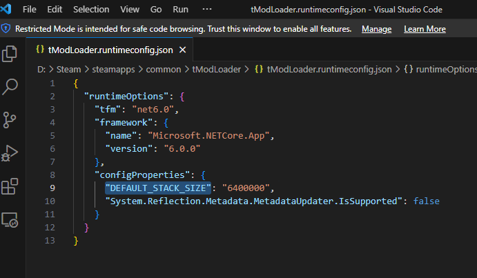Click the Learn More link

coord(425,29)
